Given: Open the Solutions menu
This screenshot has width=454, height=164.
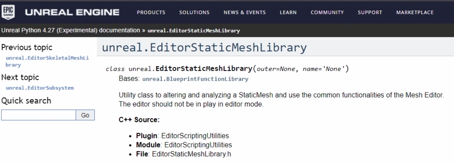Looking at the screenshot, I should [195, 13].
